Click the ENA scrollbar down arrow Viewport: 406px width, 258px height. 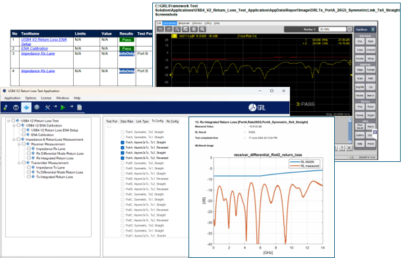pos(350,142)
